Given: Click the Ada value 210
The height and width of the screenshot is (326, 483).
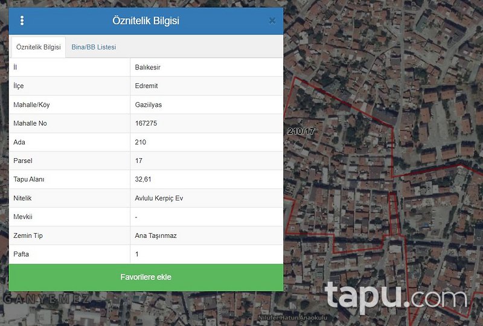Looking at the screenshot, I should (x=141, y=142).
